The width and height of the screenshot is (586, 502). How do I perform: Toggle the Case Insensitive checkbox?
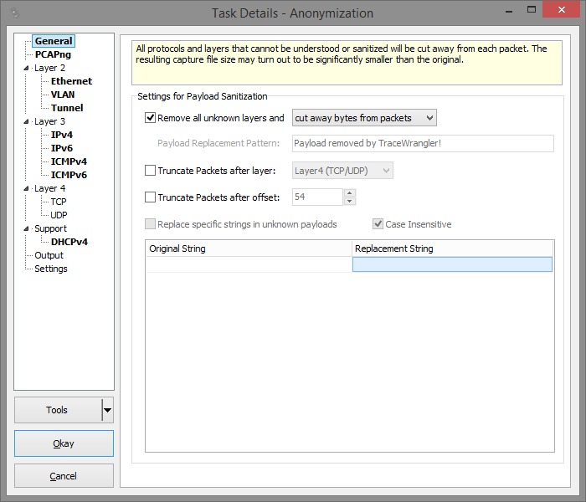[378, 224]
